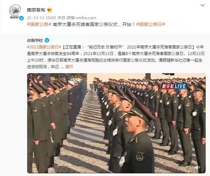The image size is (210, 176).
Task: Click the crown badge beside 南京发布
Action: coord(49,10)
